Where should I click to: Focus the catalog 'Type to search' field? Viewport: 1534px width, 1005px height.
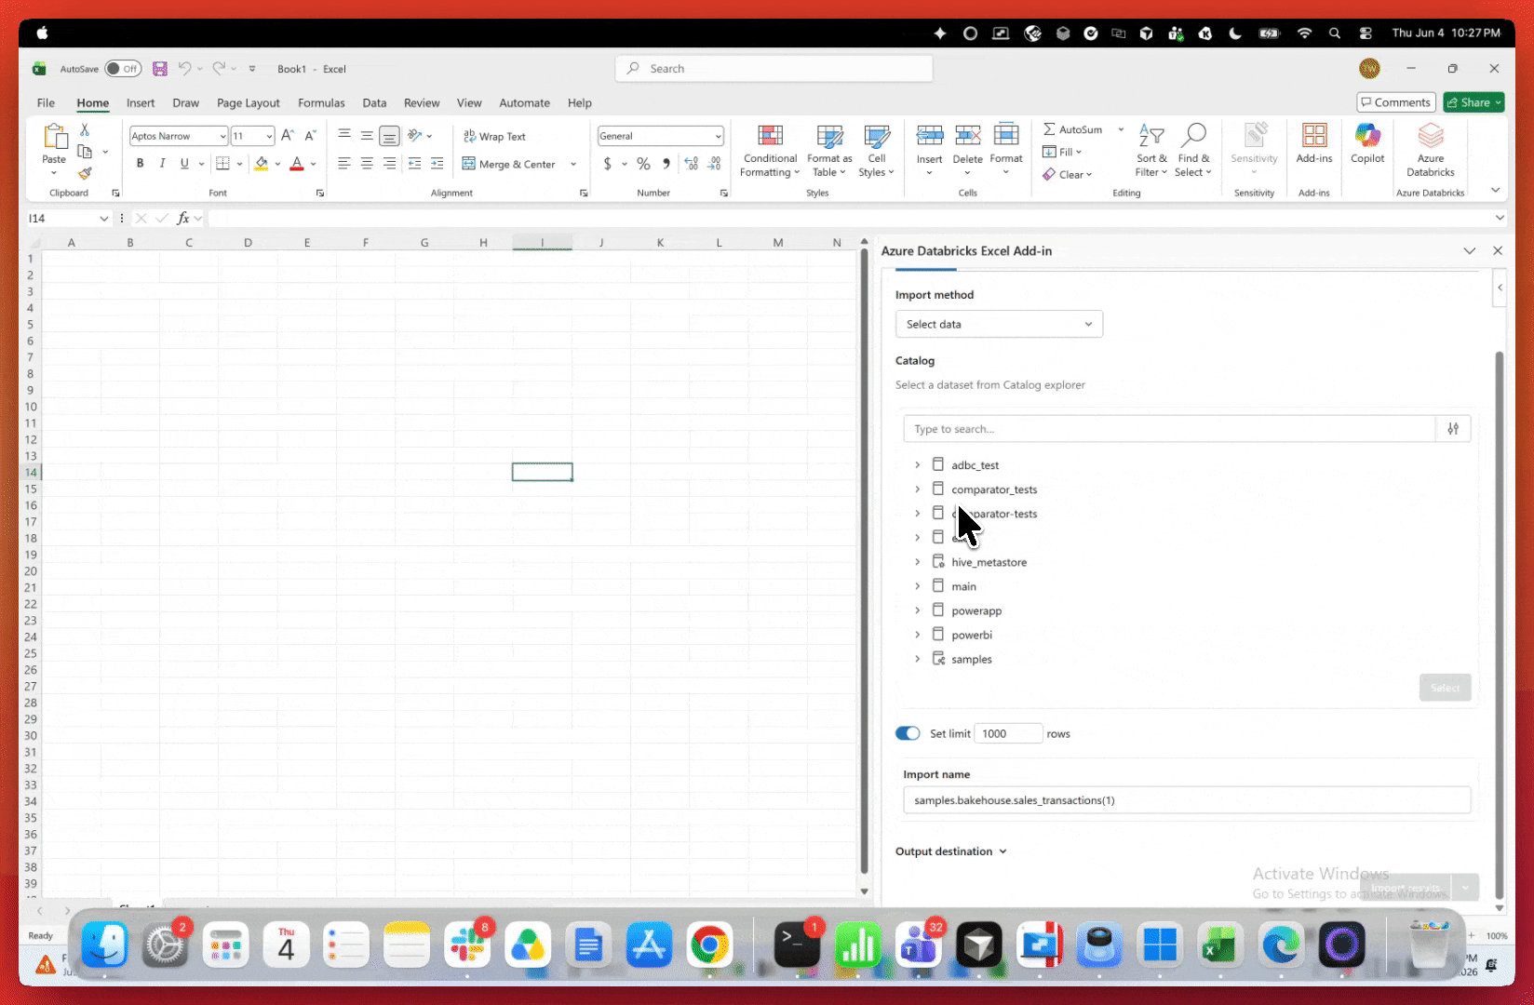point(1169,429)
